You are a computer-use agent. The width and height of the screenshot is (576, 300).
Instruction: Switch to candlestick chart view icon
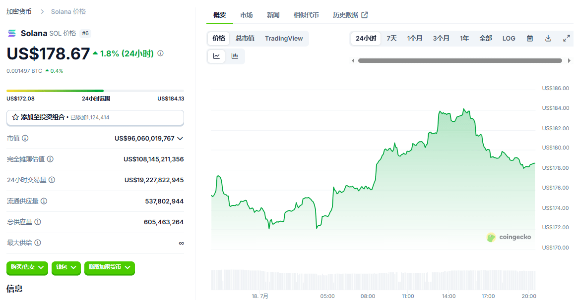235,56
